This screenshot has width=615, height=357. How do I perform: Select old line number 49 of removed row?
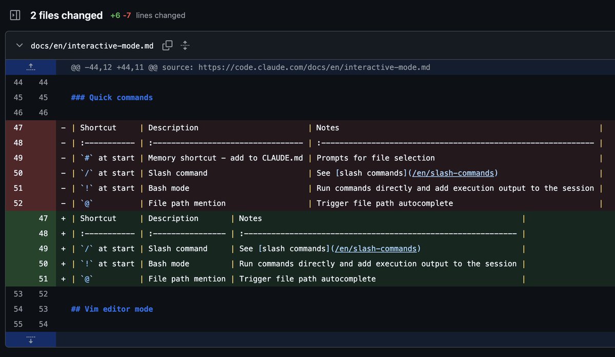18,157
